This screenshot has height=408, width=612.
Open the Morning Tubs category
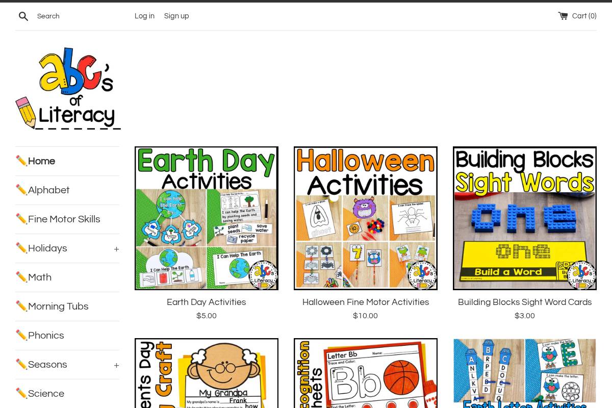[58, 307]
